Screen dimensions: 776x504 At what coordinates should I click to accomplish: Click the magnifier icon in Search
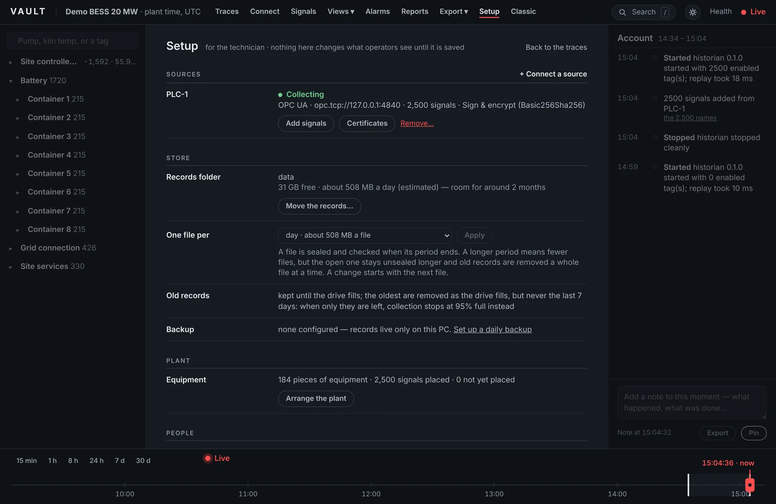pos(622,12)
